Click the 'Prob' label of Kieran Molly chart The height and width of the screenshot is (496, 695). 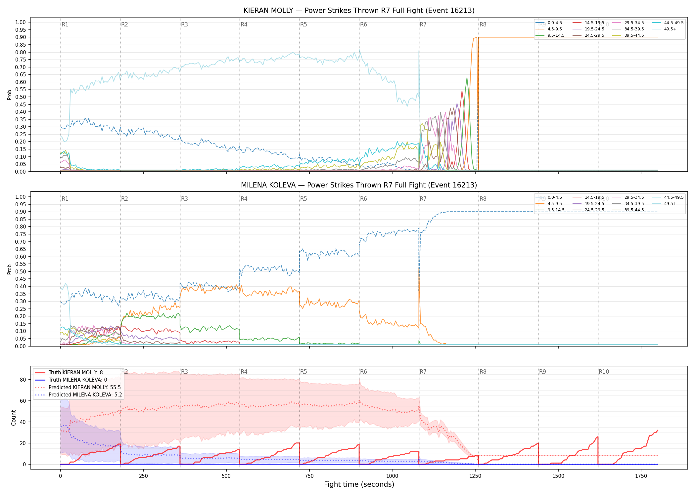[10, 95]
